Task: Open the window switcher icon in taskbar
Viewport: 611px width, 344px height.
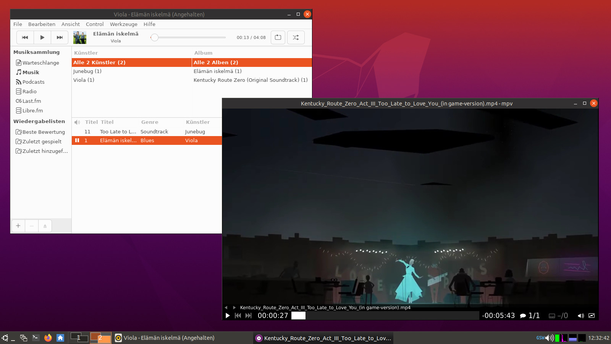Action: pos(24,338)
